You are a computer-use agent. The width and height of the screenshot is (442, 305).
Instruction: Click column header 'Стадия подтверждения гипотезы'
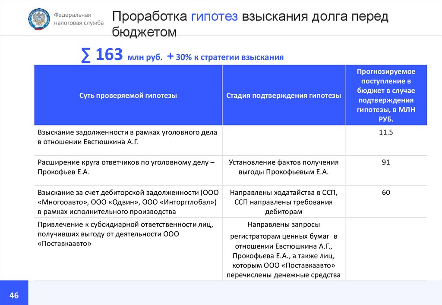point(284,95)
